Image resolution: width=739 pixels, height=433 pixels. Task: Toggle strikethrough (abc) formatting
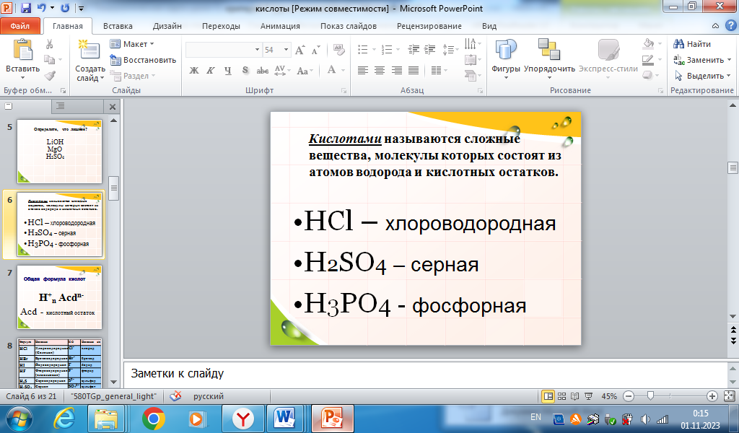(x=263, y=71)
